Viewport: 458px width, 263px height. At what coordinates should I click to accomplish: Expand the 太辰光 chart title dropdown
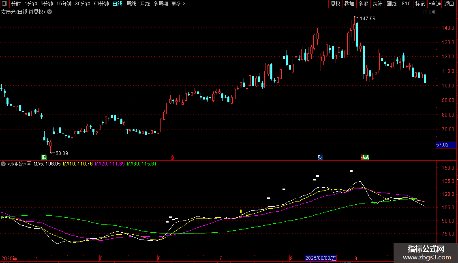[x=50, y=12]
